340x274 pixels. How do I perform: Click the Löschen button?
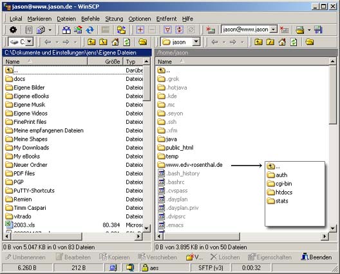pos(225,257)
